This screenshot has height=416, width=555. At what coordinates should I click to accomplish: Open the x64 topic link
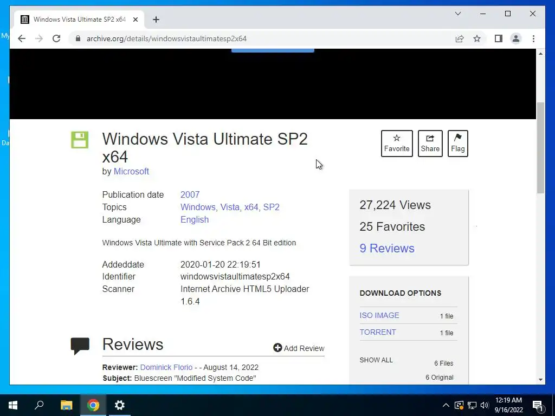251,207
